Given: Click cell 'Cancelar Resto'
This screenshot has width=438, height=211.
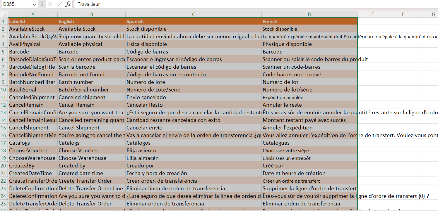Looking at the screenshot, I should point(194,105).
